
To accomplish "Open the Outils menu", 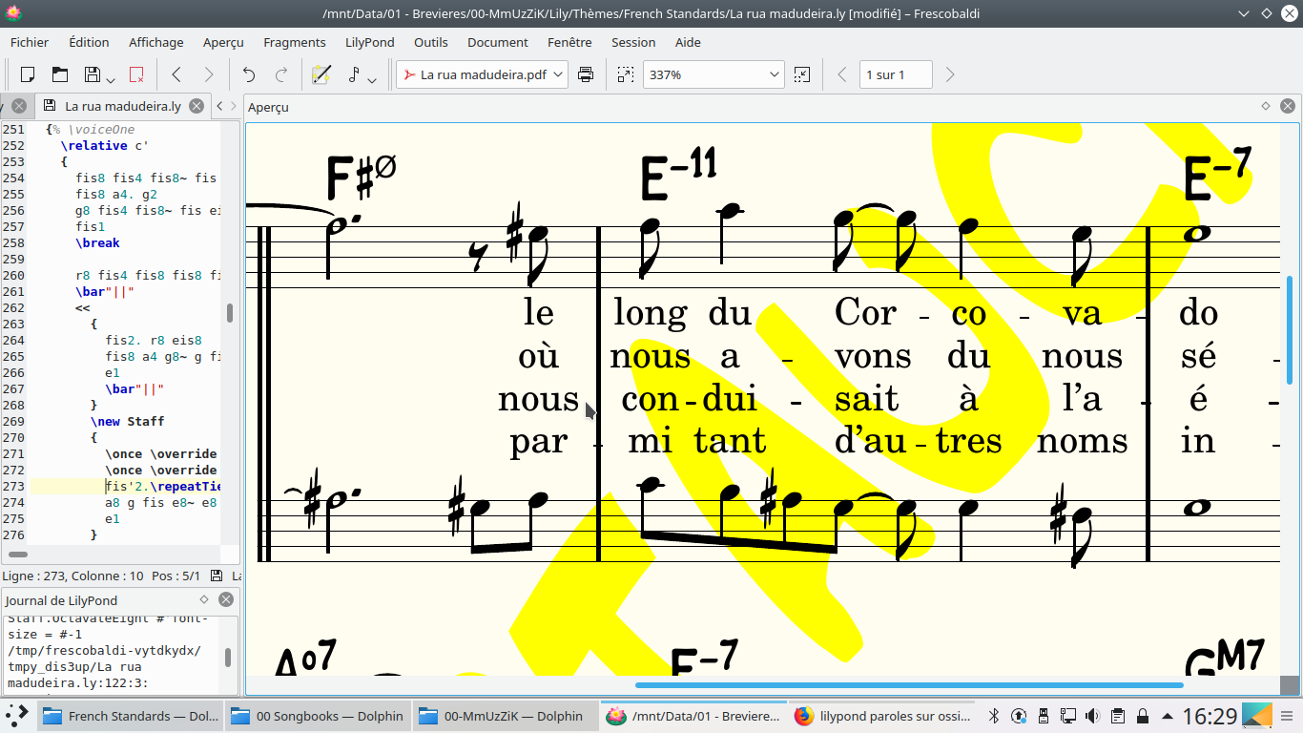I will pyautogui.click(x=431, y=42).
